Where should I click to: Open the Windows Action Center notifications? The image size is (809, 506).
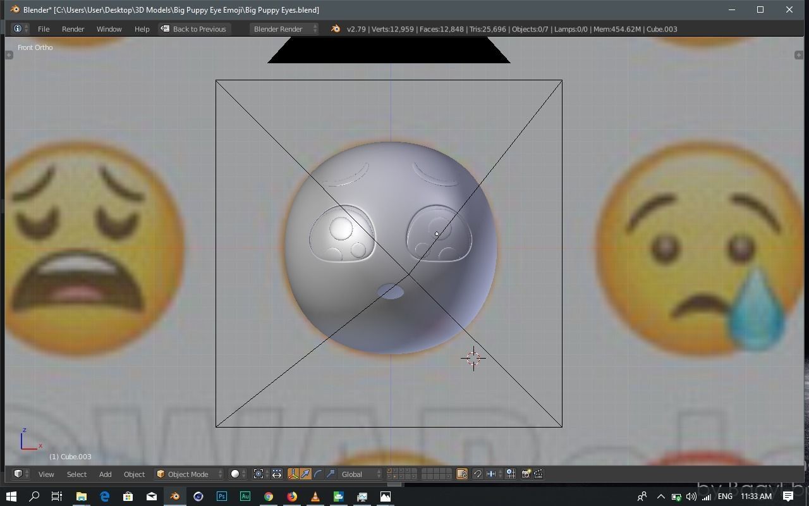pos(788,497)
